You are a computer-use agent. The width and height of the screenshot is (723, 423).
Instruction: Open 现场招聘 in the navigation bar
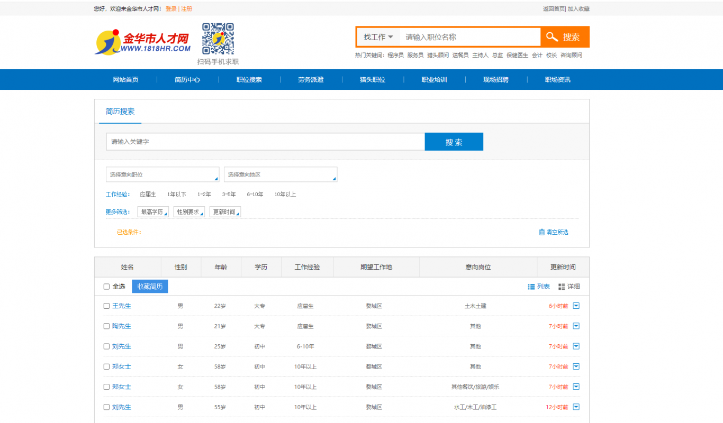(x=496, y=80)
